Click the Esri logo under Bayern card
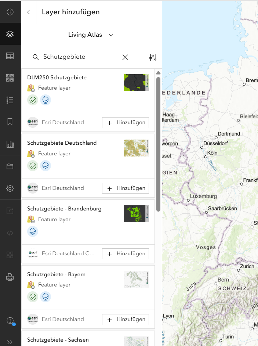This screenshot has height=346, width=258. [33, 319]
